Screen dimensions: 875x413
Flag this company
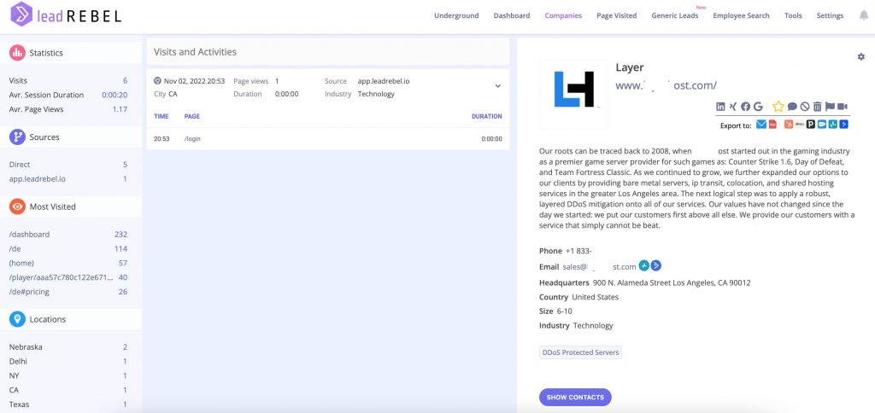click(x=830, y=107)
